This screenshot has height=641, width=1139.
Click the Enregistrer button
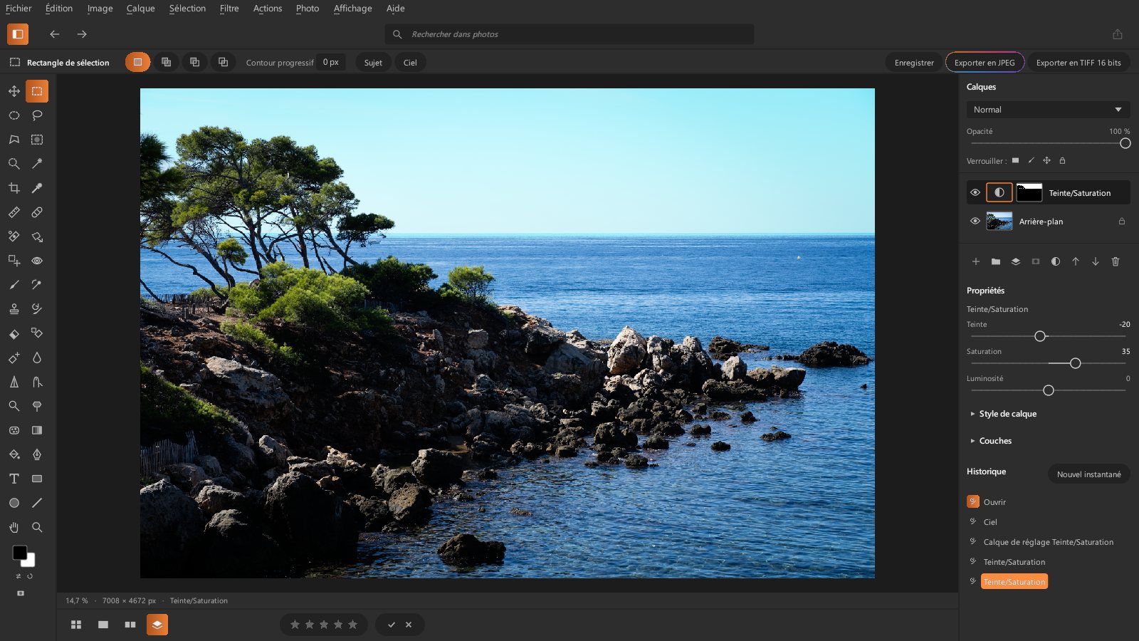tap(914, 63)
